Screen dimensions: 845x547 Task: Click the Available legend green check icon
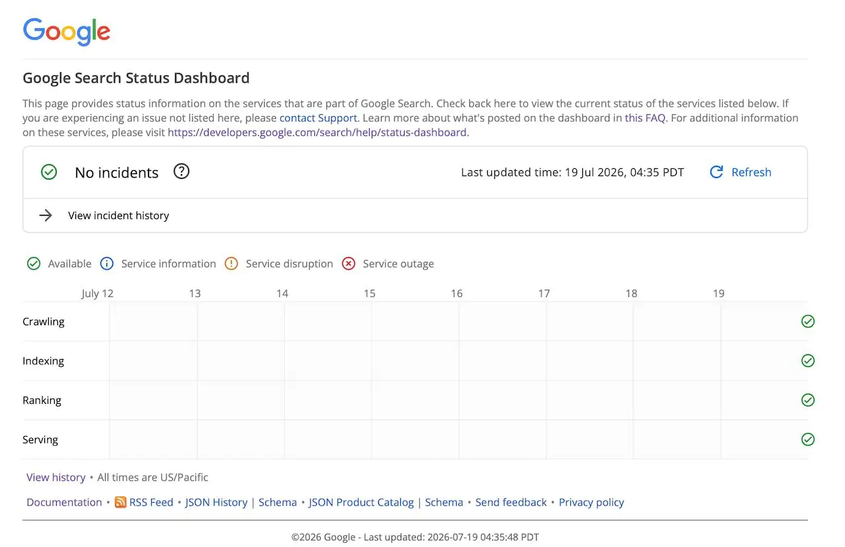34,264
